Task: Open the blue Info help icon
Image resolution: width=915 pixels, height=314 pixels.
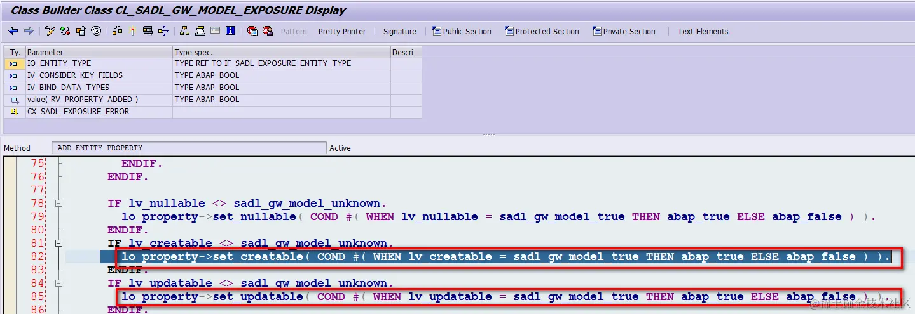Action: pos(230,31)
